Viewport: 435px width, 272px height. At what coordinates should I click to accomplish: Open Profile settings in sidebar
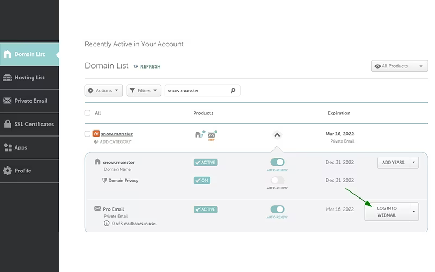pos(29,171)
